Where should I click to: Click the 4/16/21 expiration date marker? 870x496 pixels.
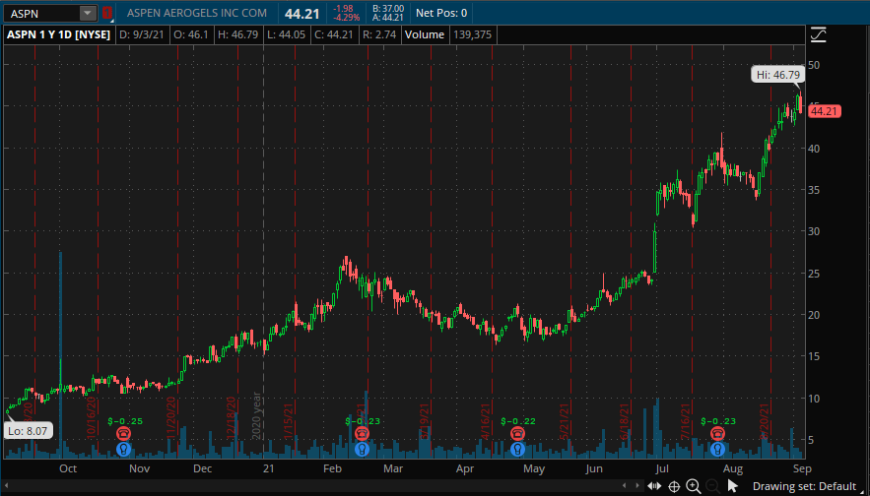click(486, 420)
